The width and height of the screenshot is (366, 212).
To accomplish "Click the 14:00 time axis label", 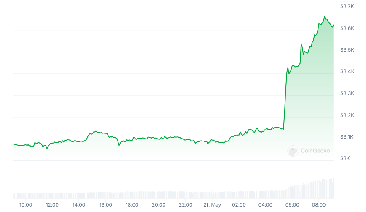I will click(x=79, y=205).
